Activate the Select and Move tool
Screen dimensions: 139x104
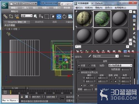[59, 17]
